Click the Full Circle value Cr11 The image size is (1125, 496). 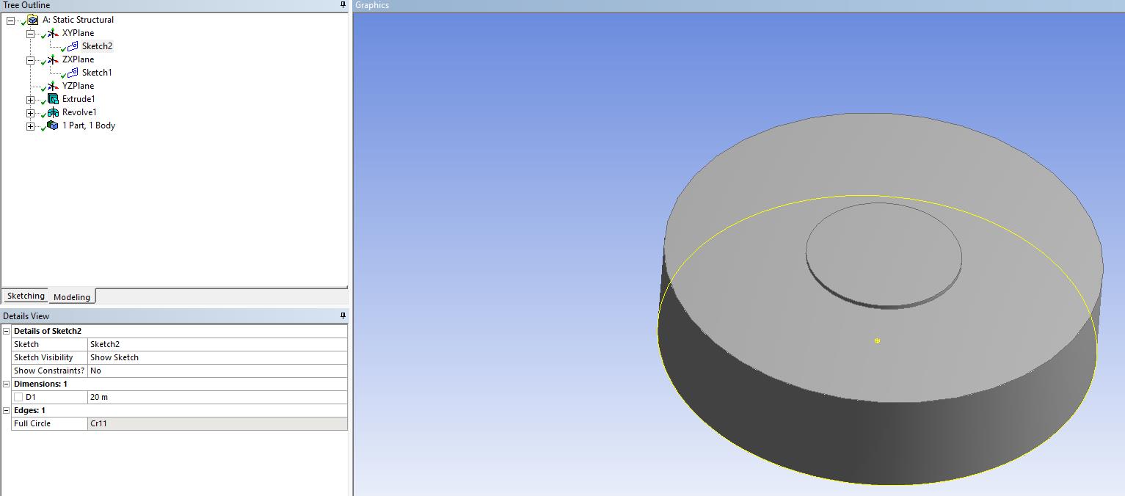point(217,423)
